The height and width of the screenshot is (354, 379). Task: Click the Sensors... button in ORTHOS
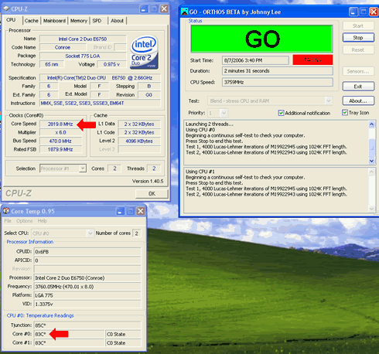tap(358, 71)
